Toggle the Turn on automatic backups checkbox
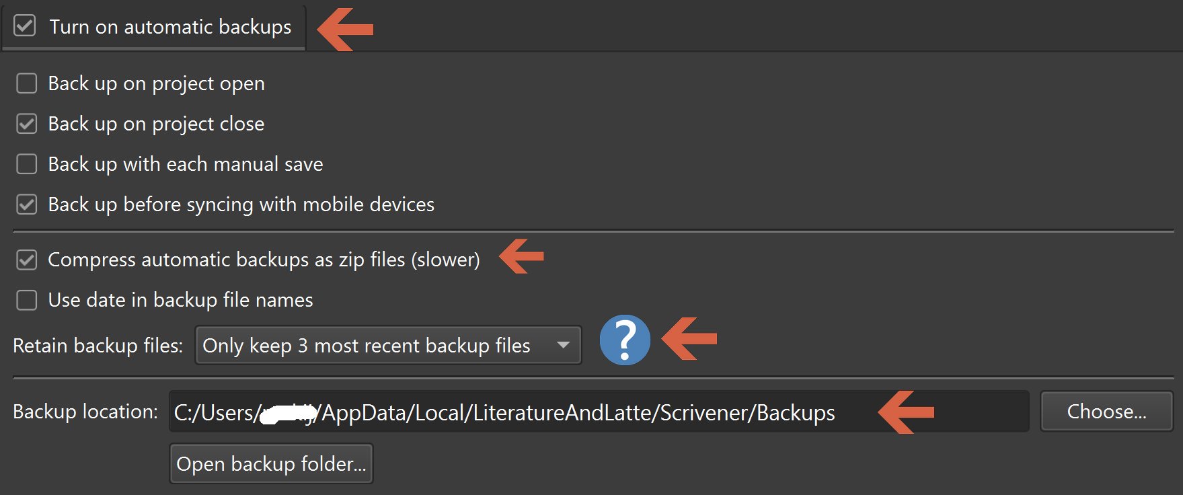 (x=25, y=26)
